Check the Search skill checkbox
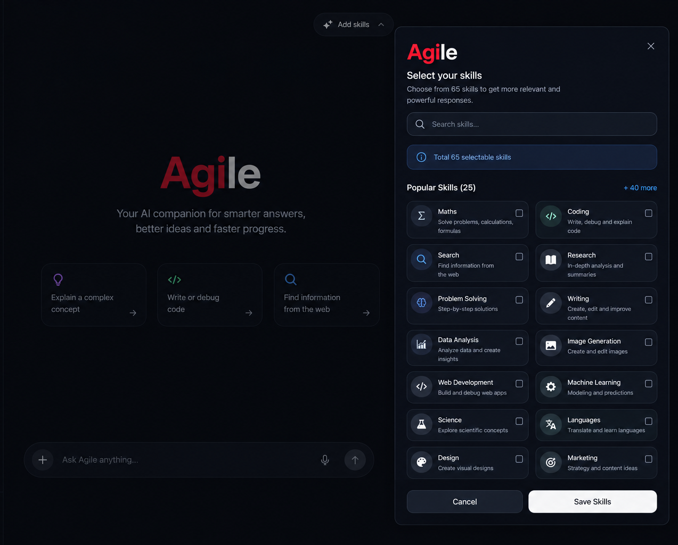This screenshot has height=545, width=678. [x=519, y=257]
